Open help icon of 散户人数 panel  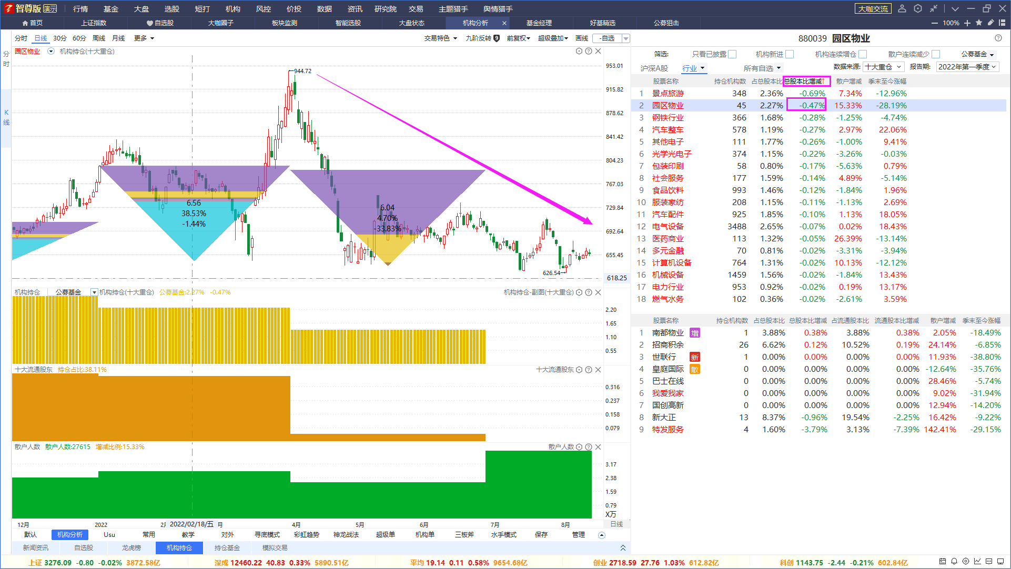(x=589, y=447)
